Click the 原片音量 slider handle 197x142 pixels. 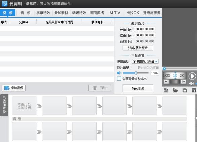(136, 73)
